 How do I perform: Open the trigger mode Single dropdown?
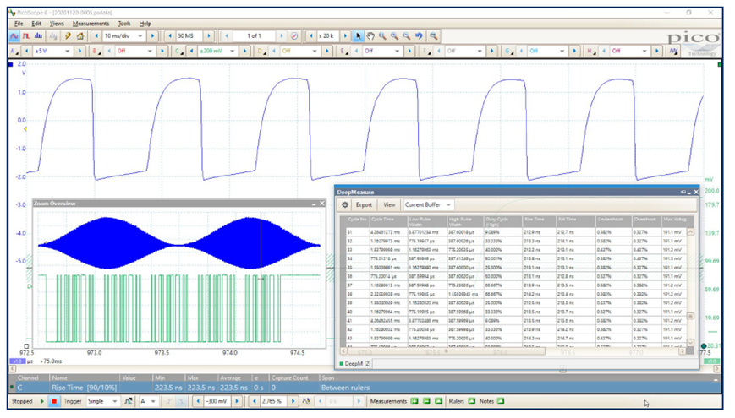[115, 401]
